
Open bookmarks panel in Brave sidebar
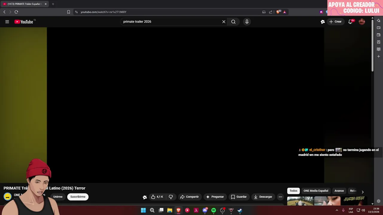379,42
